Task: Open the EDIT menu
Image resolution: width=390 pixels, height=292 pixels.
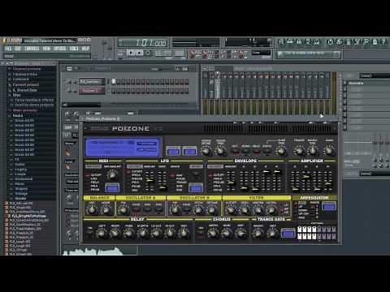Action: click(18, 49)
